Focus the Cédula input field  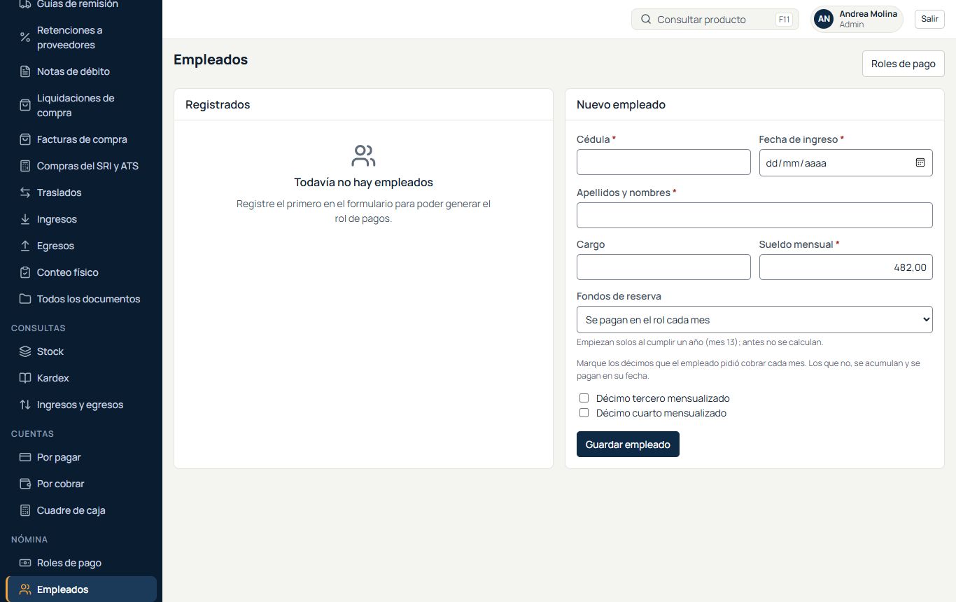coord(663,162)
